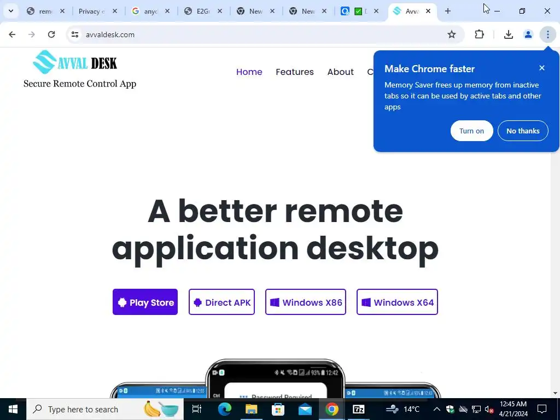Open network status tray icon
Image resolution: width=560 pixels, height=420 pixels.
(x=476, y=409)
